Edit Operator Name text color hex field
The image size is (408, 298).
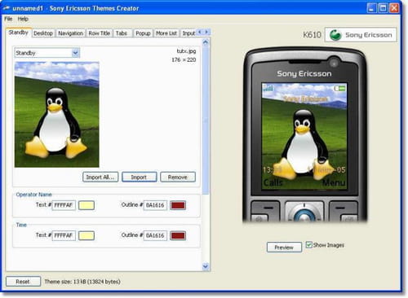click(64, 205)
